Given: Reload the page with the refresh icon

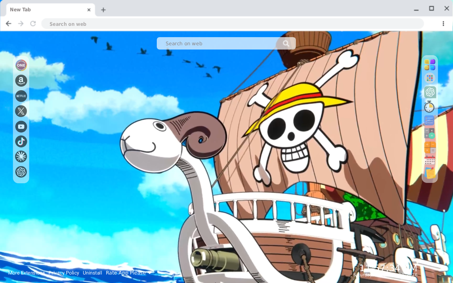Looking at the screenshot, I should [33, 24].
